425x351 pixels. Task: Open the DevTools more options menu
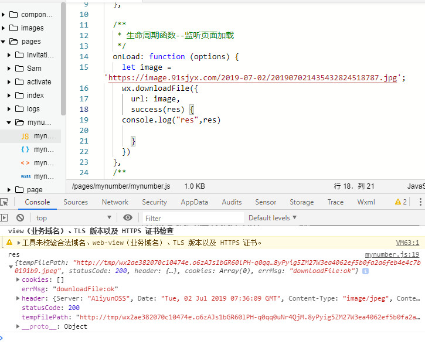[x=420, y=202]
